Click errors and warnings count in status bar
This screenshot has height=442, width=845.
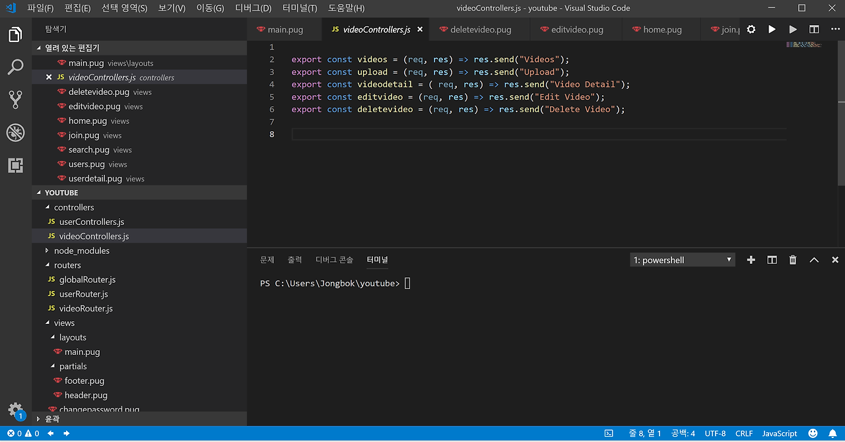[x=23, y=433]
